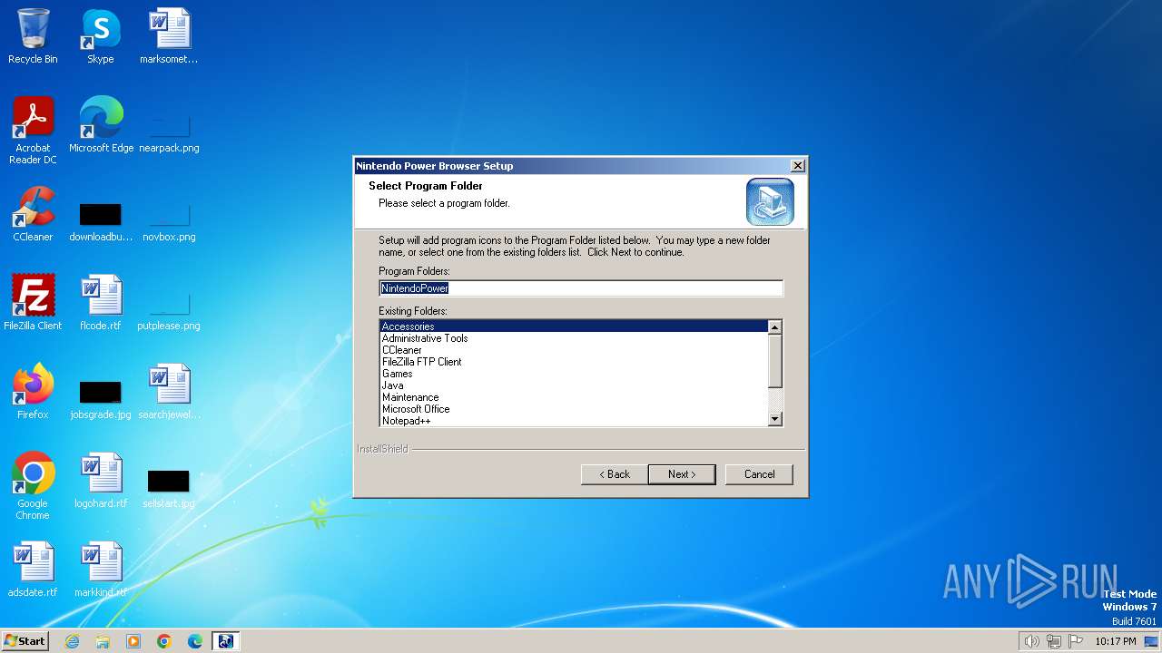
Task: Select Games in Existing Folders list
Action: pyautogui.click(x=574, y=374)
